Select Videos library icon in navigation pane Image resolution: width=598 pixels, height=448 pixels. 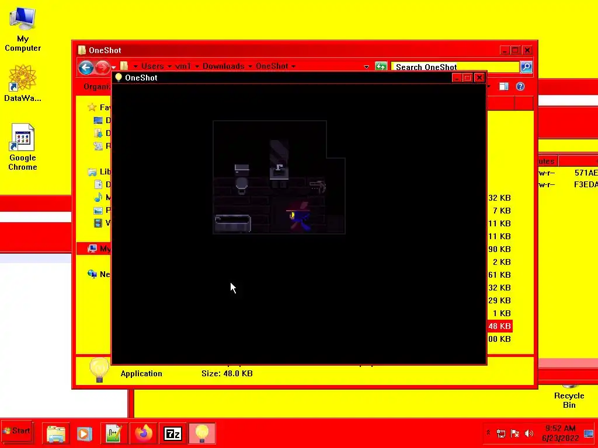(98, 223)
